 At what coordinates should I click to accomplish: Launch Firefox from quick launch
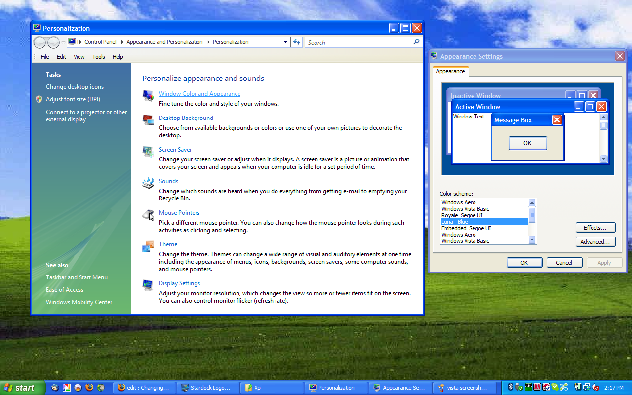89,388
